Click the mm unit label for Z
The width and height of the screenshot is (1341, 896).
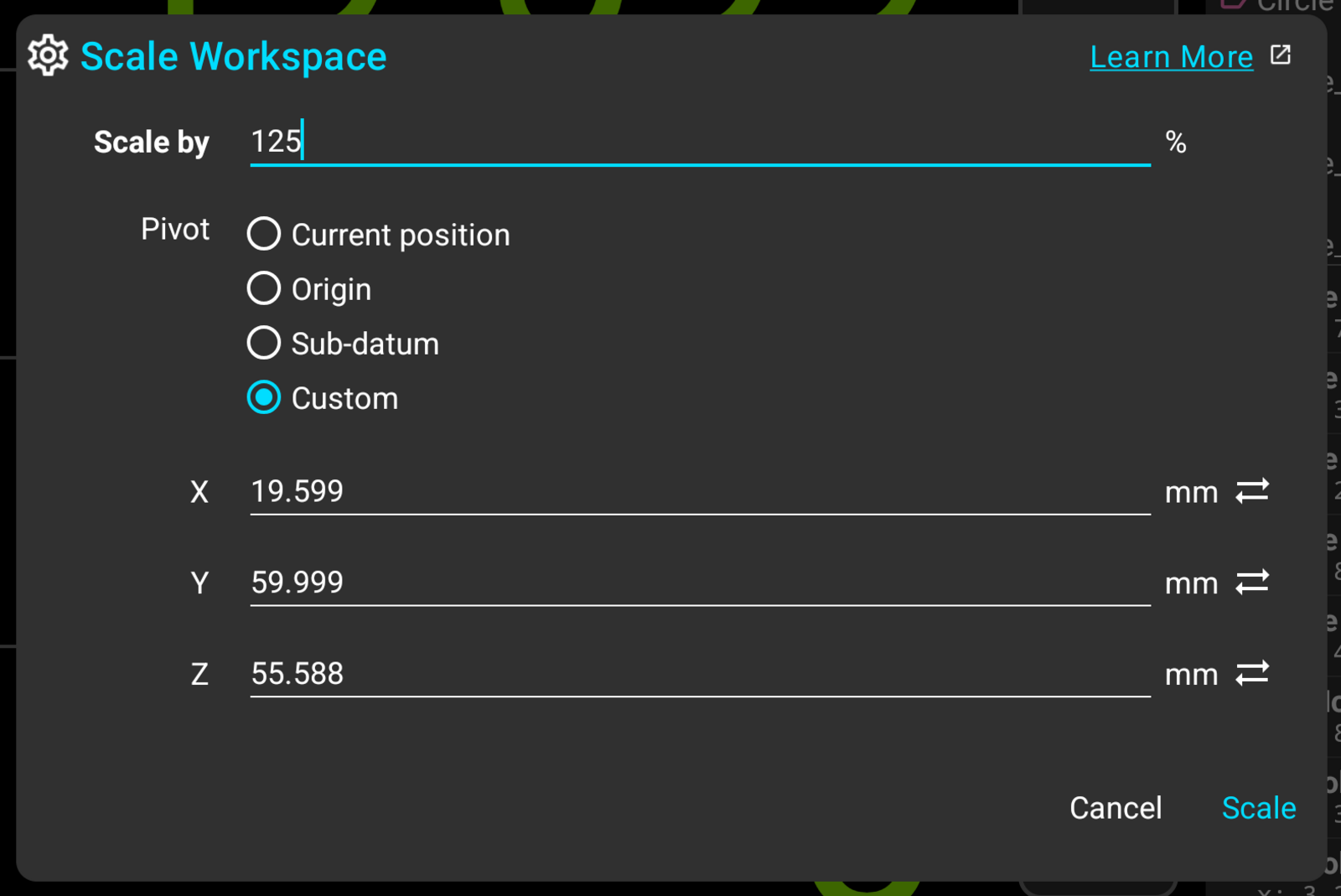point(1191,676)
